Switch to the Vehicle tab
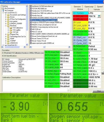The image size is (104, 122). [97, 9]
